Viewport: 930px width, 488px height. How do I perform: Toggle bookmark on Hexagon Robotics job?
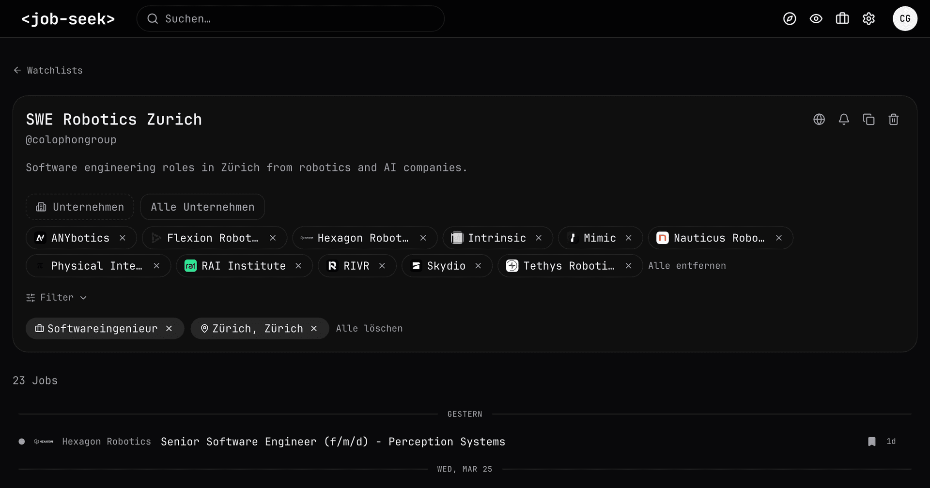click(872, 442)
